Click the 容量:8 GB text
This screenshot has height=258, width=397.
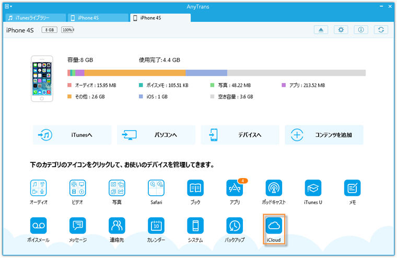(80, 60)
